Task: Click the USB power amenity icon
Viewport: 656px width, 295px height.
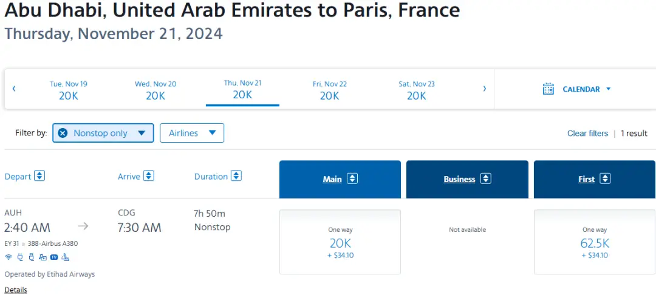Action: point(31,256)
